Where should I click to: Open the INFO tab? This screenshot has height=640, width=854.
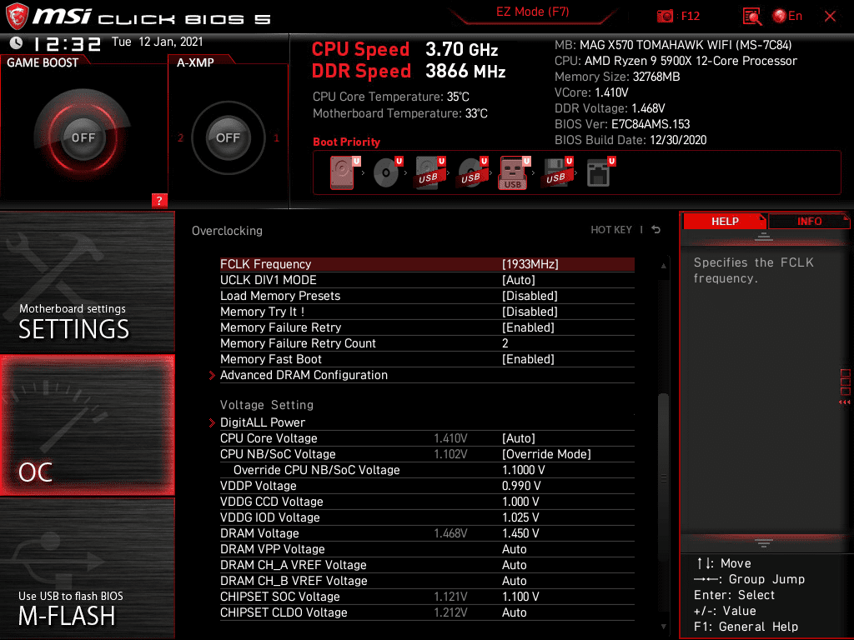[x=809, y=221]
